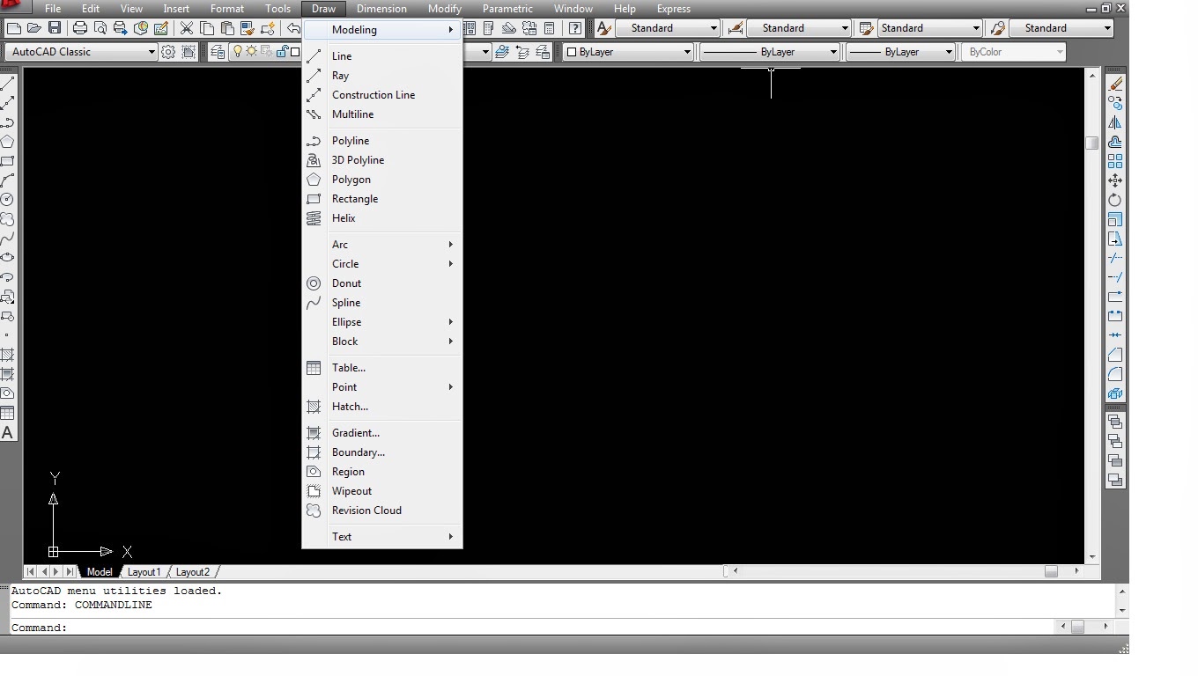Click the Line tool in left Draw toolbar

click(x=7, y=84)
